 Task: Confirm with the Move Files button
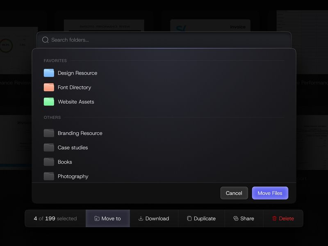pyautogui.click(x=270, y=193)
